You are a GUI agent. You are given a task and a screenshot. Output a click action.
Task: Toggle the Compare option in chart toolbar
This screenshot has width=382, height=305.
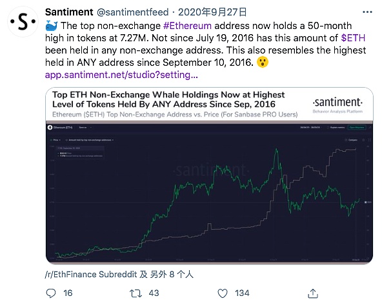(x=351, y=140)
